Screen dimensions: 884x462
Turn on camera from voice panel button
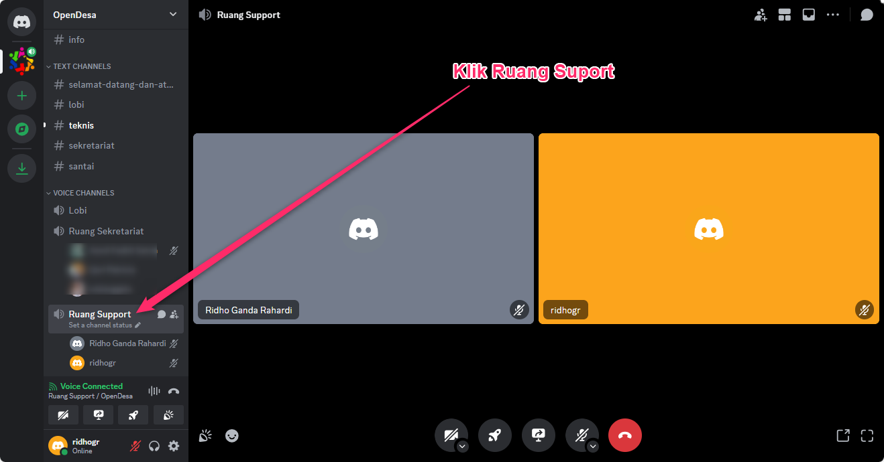(63, 415)
